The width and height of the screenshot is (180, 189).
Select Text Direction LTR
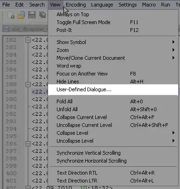coord(113,181)
